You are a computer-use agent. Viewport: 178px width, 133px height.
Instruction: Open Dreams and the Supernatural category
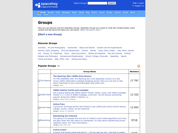tap(109, 48)
